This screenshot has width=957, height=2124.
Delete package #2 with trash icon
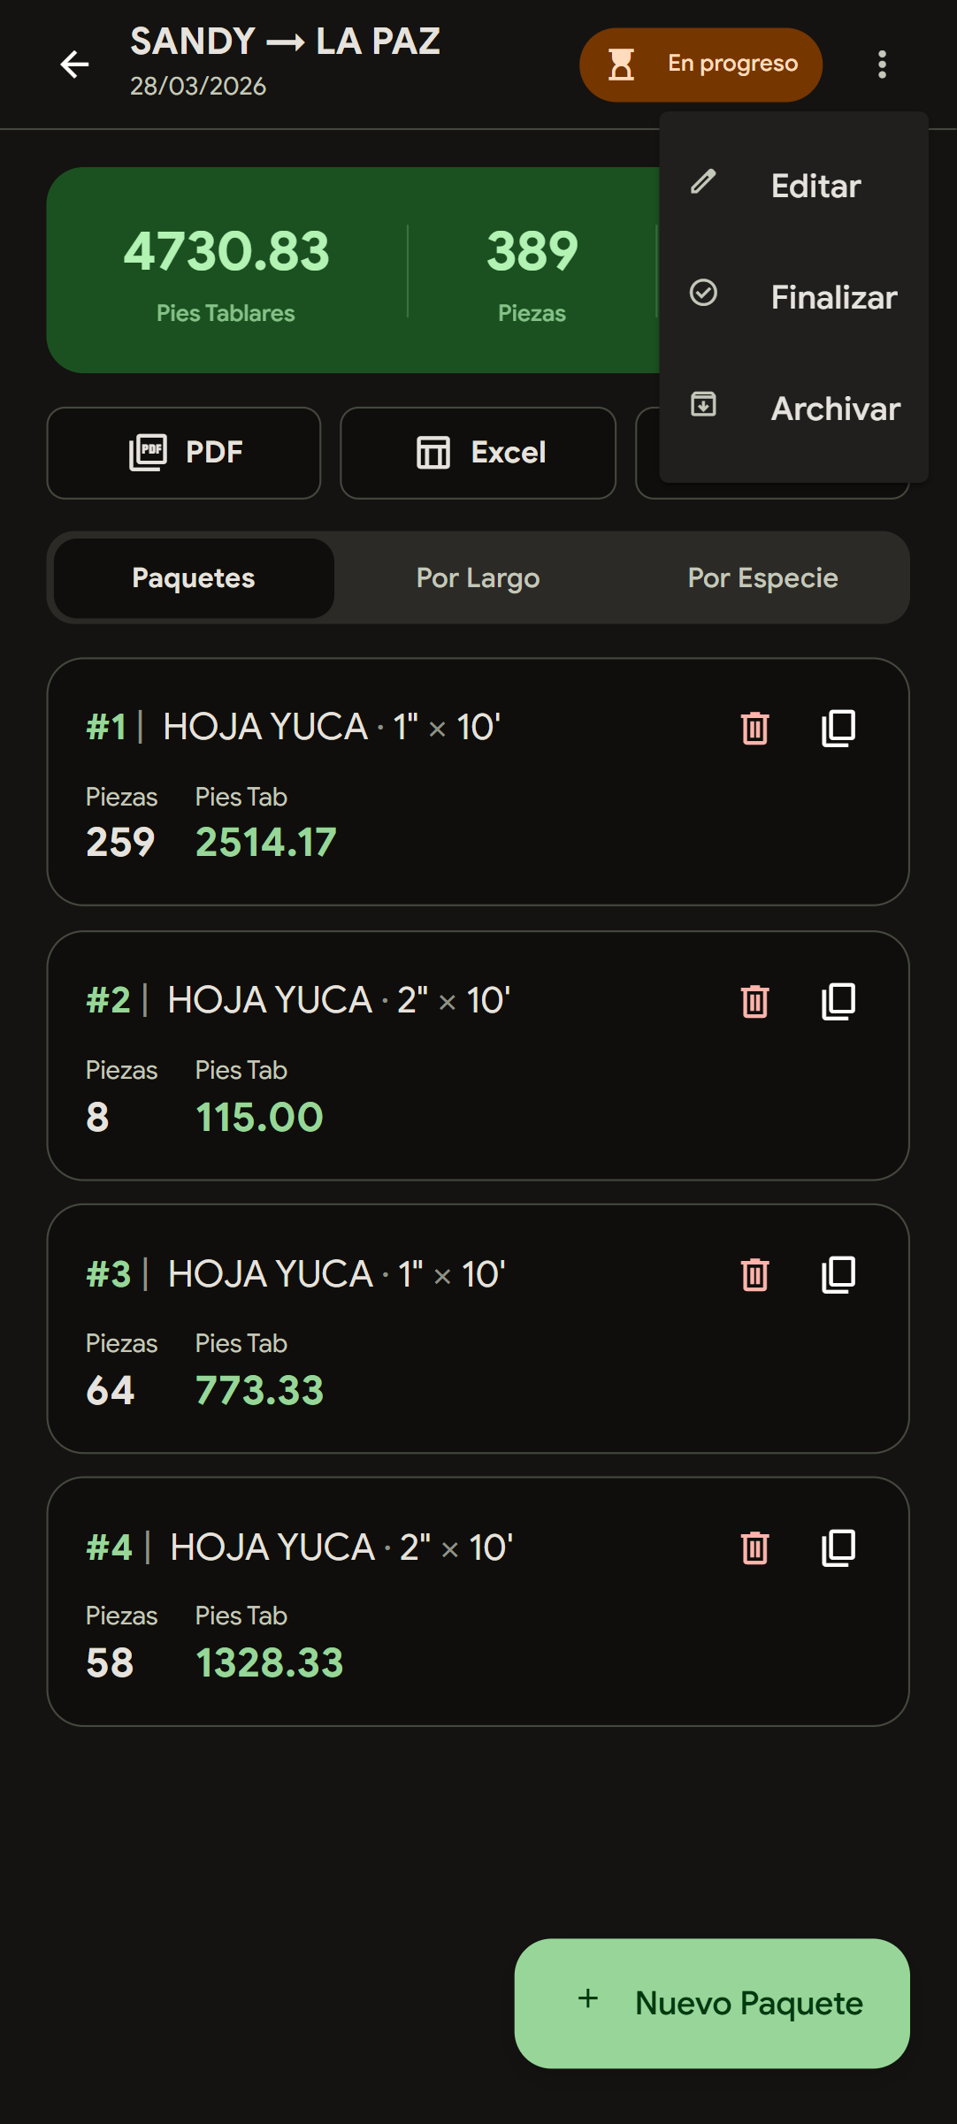tap(754, 1002)
